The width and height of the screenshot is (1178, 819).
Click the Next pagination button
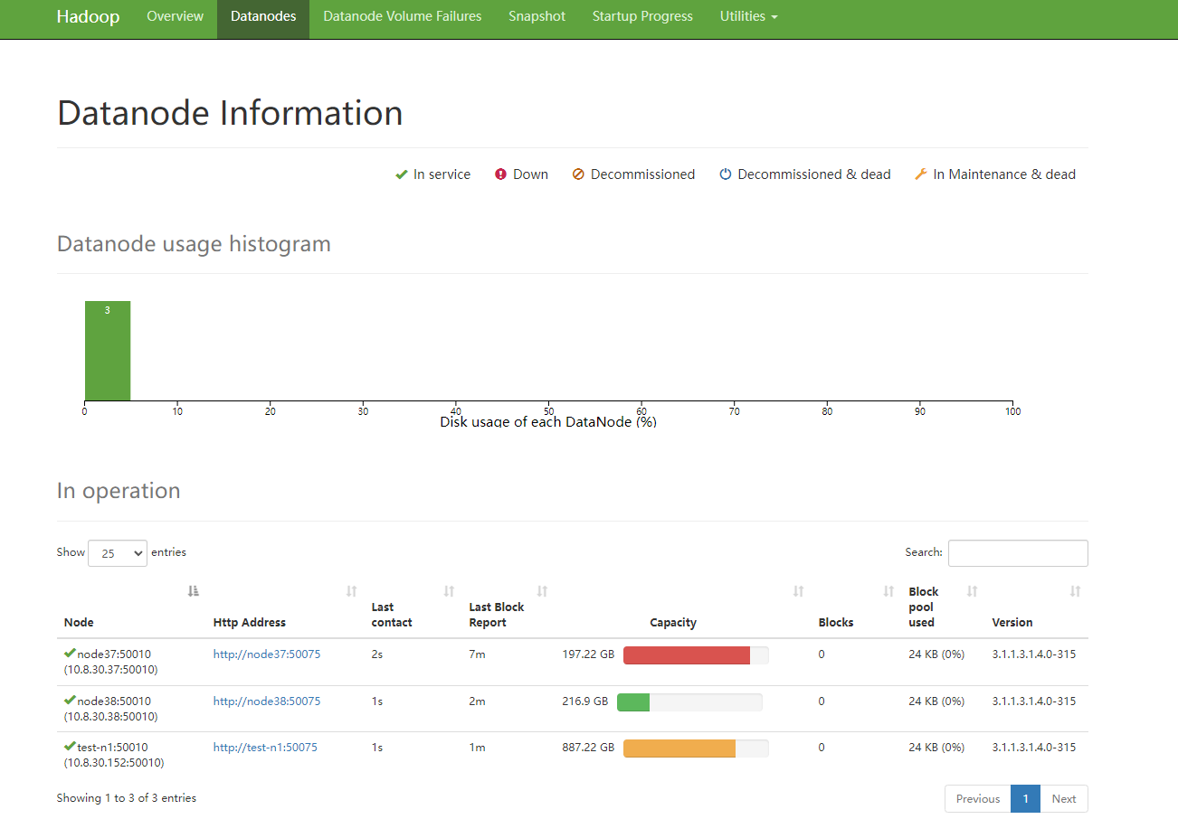tap(1063, 798)
